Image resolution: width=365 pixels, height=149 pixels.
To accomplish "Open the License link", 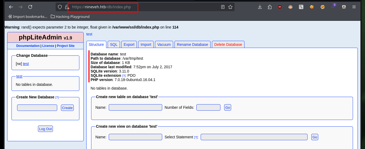I will (48, 46).
